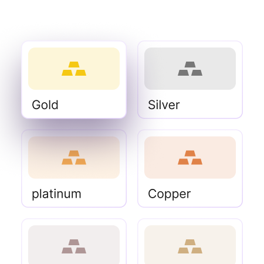Click the tan bars icon in unlabeled card
This screenshot has height=264, width=264.
(x=190, y=246)
